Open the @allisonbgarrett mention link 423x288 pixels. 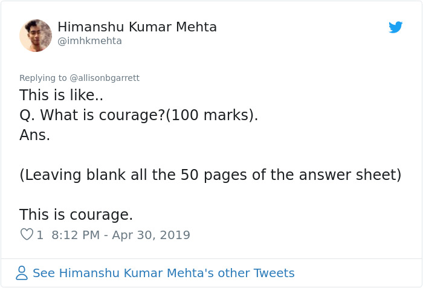tap(105, 78)
